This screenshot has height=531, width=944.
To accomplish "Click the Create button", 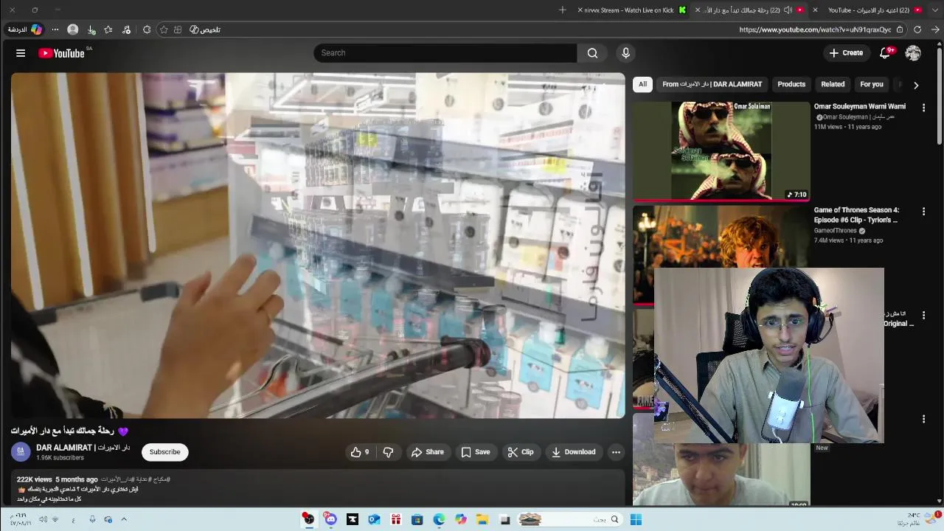I will (845, 53).
